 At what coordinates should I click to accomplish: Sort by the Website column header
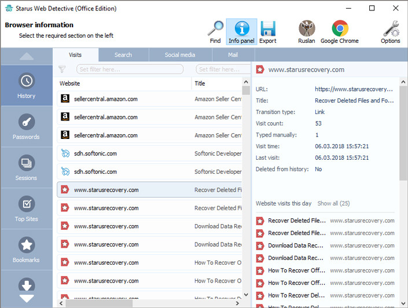coord(124,83)
